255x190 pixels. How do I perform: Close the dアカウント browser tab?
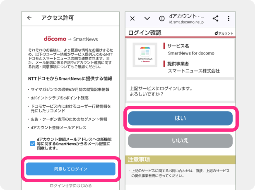[x=132, y=19]
